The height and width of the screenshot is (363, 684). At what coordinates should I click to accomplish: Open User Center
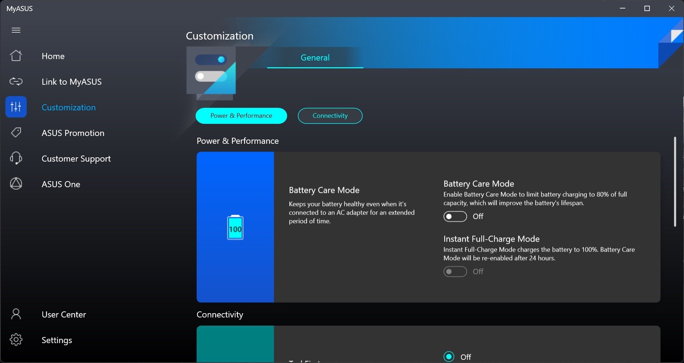click(64, 315)
